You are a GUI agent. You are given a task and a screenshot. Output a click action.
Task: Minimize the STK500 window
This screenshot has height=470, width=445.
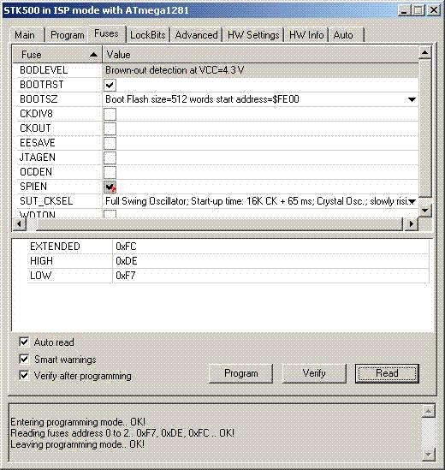coord(404,11)
